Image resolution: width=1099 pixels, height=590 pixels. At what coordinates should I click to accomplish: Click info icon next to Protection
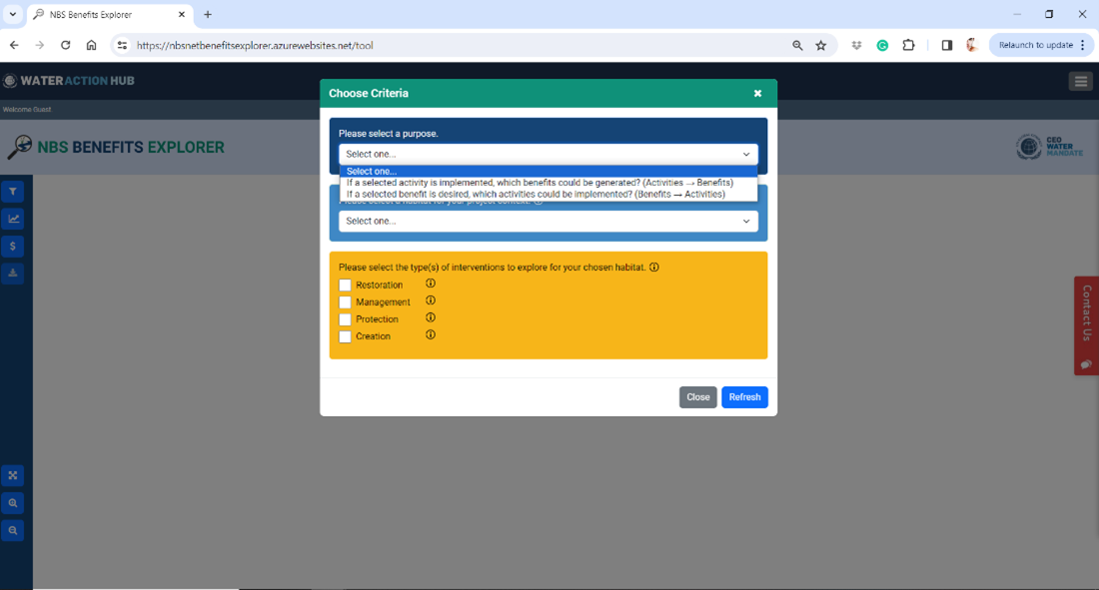click(431, 318)
